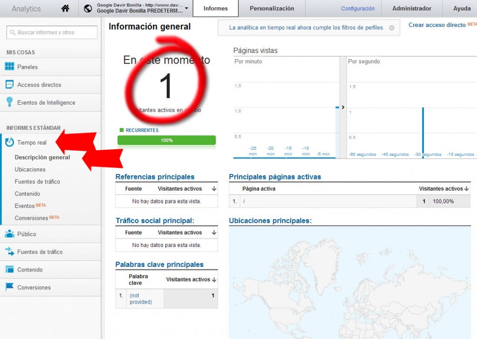Click the Analytics home icon
477x339 pixels.
click(x=65, y=8)
